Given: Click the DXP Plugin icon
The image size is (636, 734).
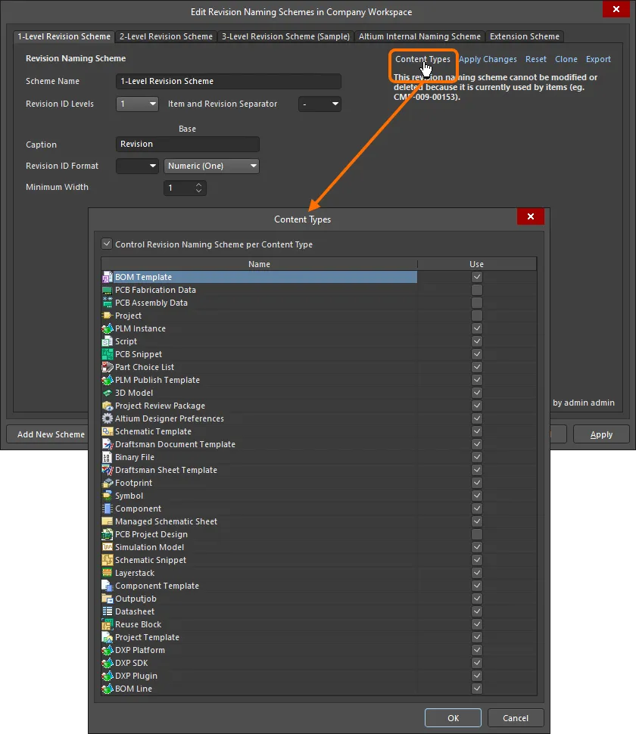Looking at the screenshot, I should pos(108,676).
